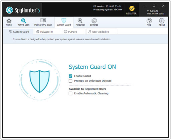Close the SpyHunter window

pos(163,6)
